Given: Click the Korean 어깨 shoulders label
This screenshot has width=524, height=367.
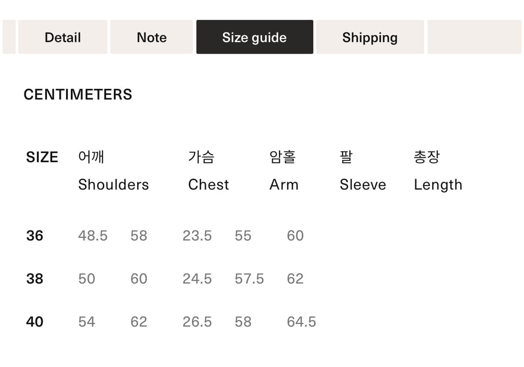Looking at the screenshot, I should (91, 157).
